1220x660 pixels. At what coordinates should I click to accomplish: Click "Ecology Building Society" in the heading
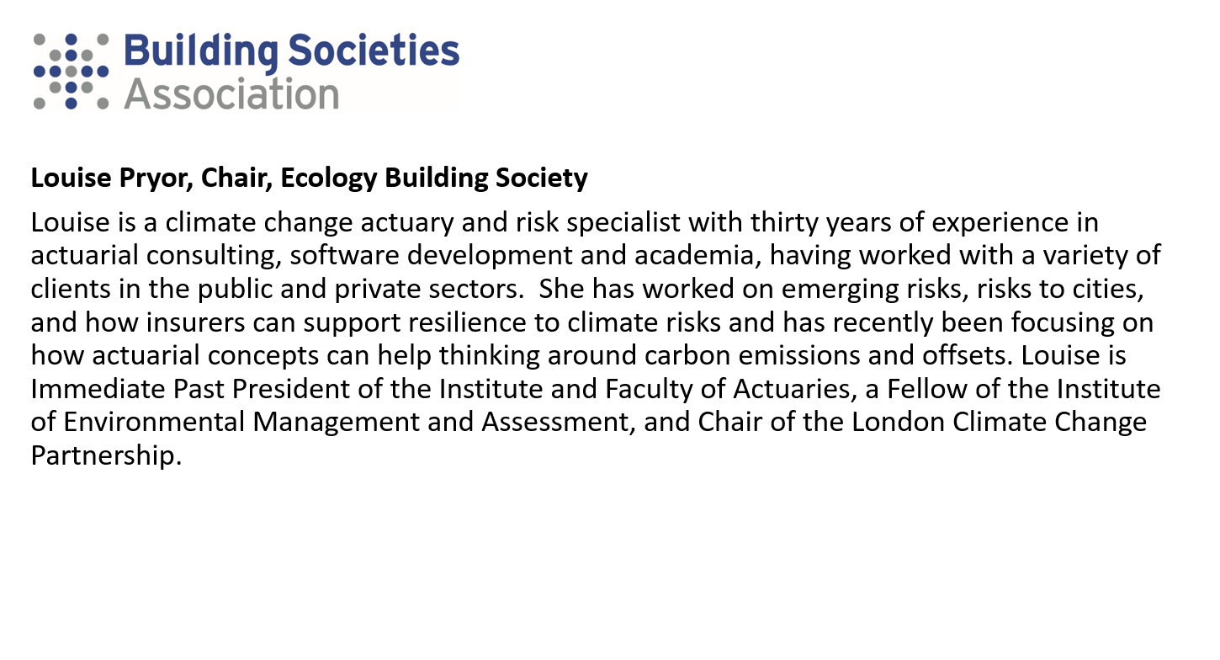pyautogui.click(x=433, y=178)
